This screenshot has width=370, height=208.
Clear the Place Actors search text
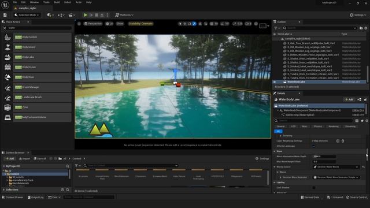5,28
